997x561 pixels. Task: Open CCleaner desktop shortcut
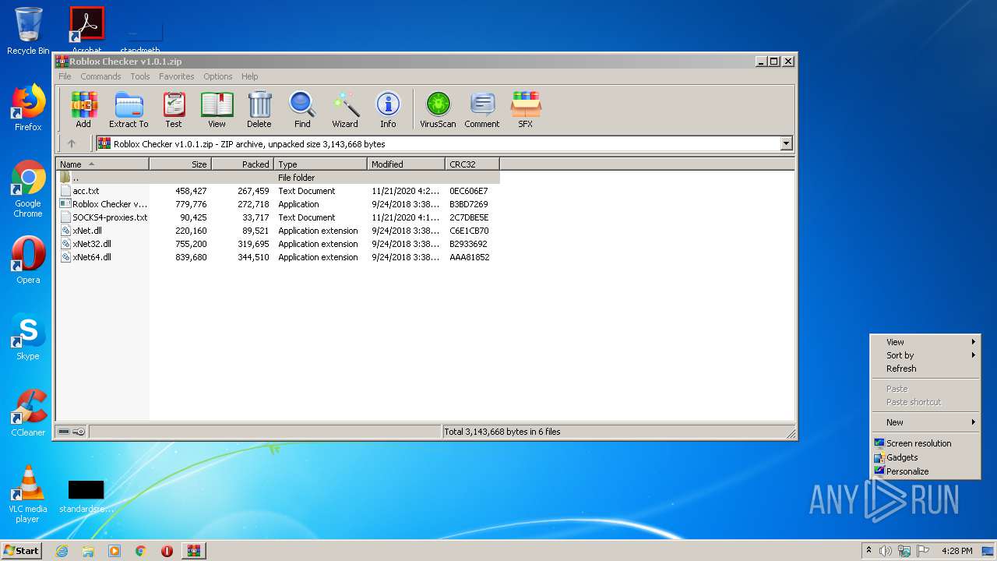click(28, 413)
